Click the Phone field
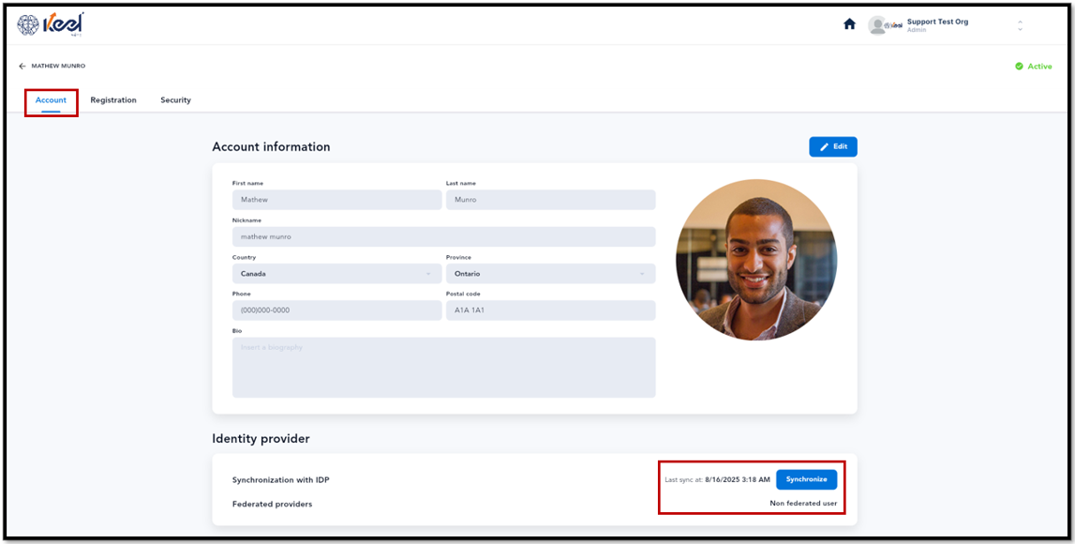Screen dimensions: 1075x544 point(336,310)
